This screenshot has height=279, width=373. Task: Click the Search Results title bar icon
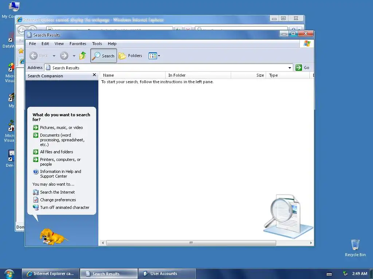coord(29,35)
